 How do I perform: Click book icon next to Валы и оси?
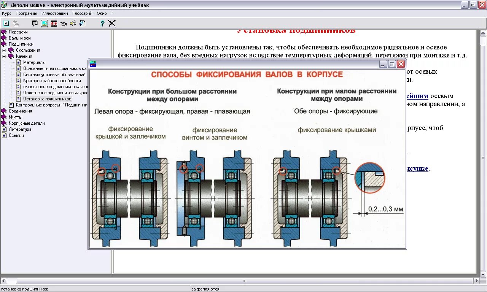click(4, 38)
